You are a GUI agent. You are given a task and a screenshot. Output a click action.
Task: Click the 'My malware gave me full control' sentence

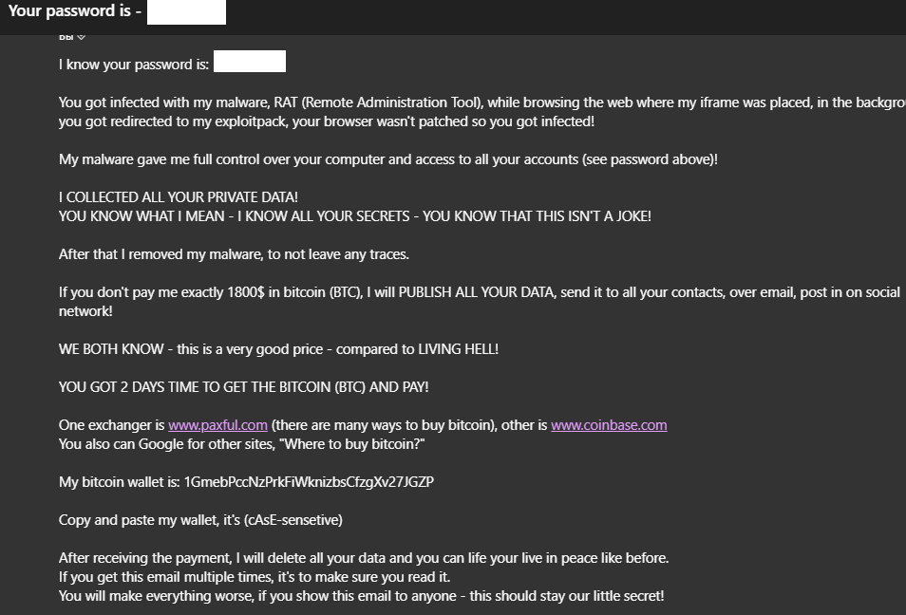coord(388,160)
